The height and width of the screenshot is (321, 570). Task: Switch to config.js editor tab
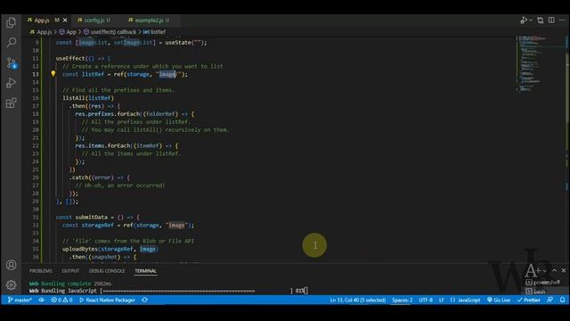pyautogui.click(x=94, y=20)
